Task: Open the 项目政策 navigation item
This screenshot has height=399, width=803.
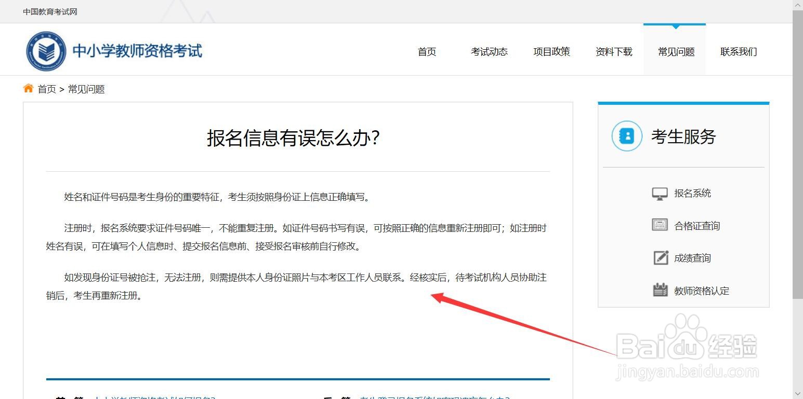Action: (551, 52)
